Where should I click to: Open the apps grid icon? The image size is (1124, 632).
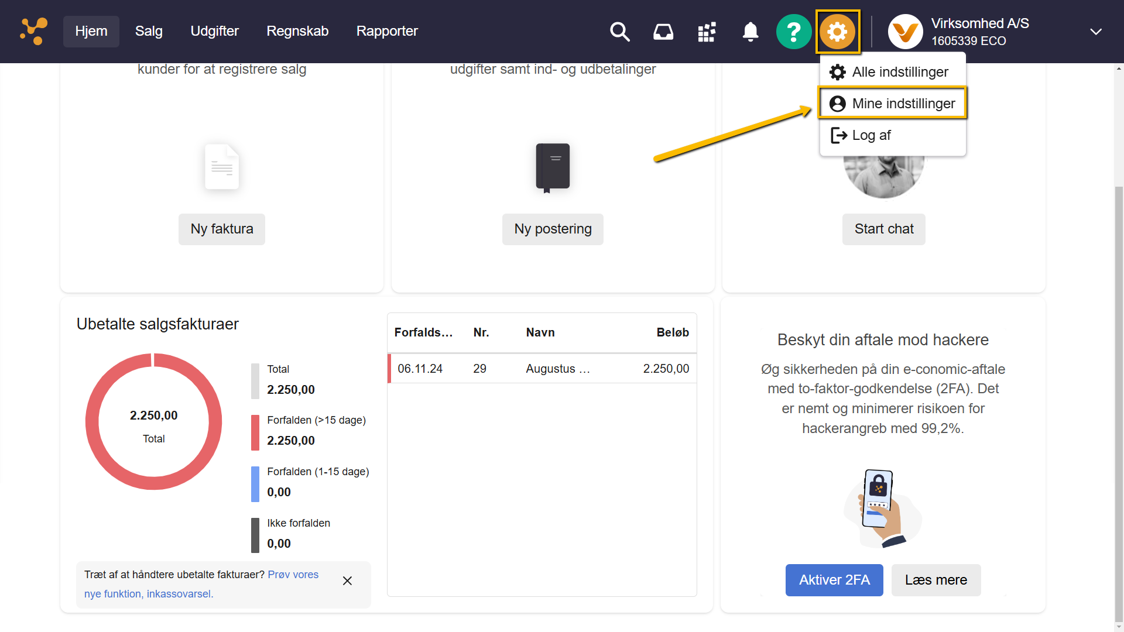coord(707,32)
